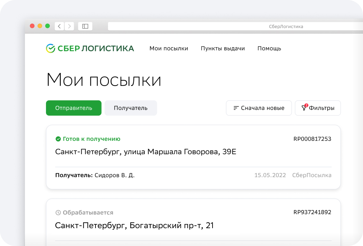The width and height of the screenshot is (363, 246).
Task: Click the browser back arrow
Action: pyautogui.click(x=59, y=26)
